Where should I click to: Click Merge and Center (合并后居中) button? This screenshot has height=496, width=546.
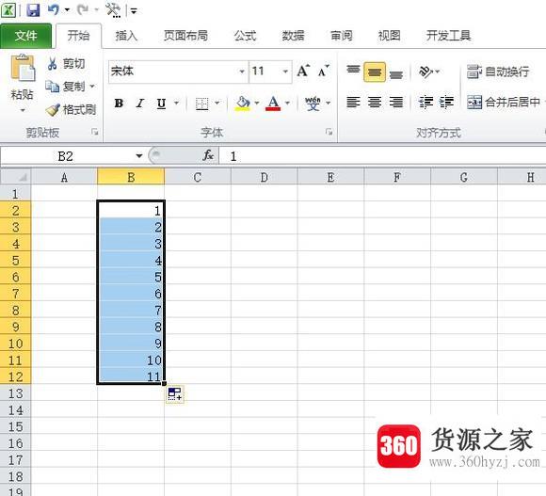(x=504, y=103)
